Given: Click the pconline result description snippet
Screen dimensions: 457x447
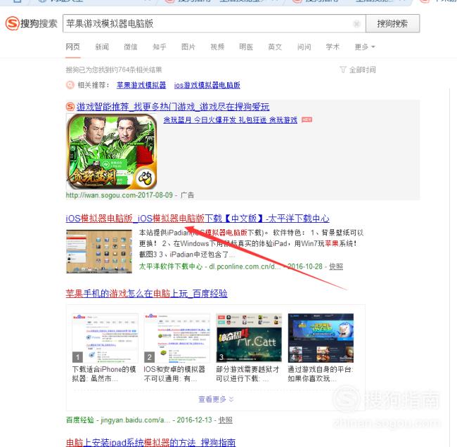Looking at the screenshot, I should click(x=251, y=244).
